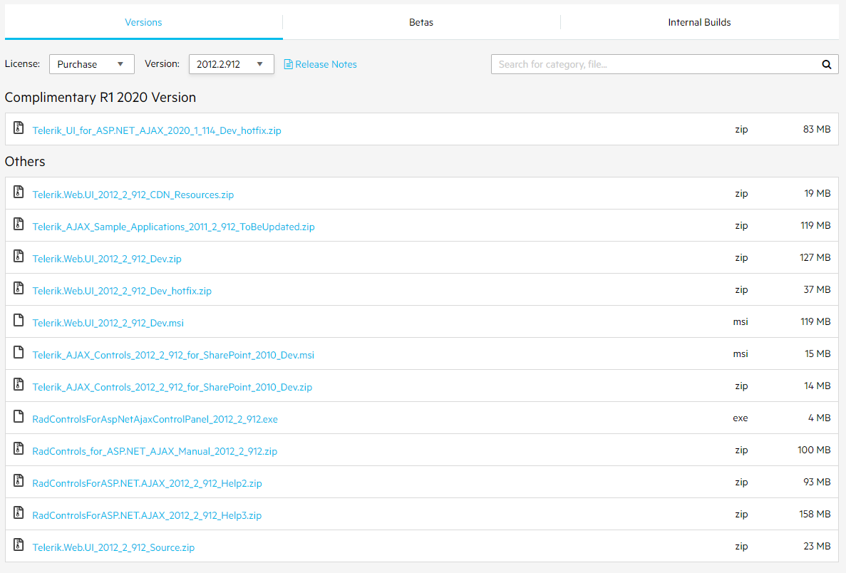Click the zip icon for the Help3.zip row
The image size is (846, 573).
(x=19, y=512)
